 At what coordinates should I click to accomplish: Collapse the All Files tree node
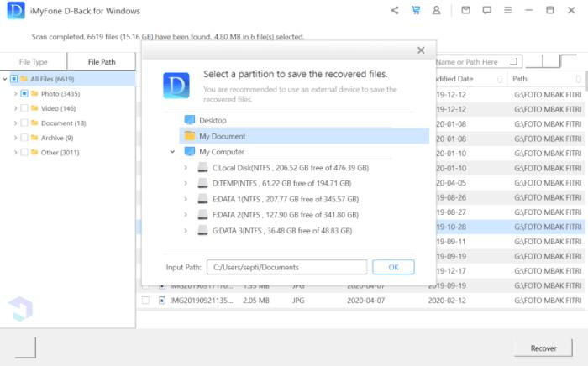pyautogui.click(x=5, y=79)
